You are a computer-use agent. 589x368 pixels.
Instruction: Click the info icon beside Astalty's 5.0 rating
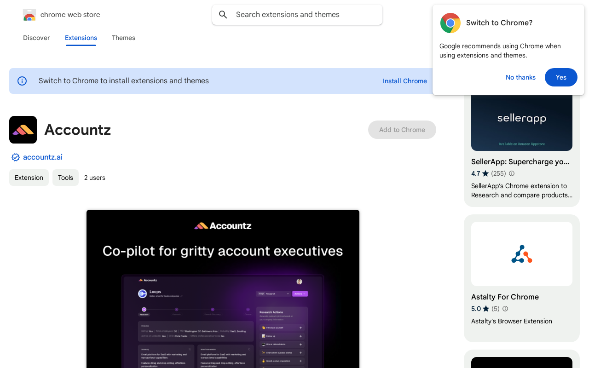coord(505,309)
